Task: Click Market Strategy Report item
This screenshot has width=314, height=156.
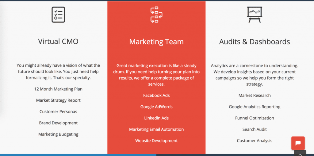Action: tap(58, 100)
